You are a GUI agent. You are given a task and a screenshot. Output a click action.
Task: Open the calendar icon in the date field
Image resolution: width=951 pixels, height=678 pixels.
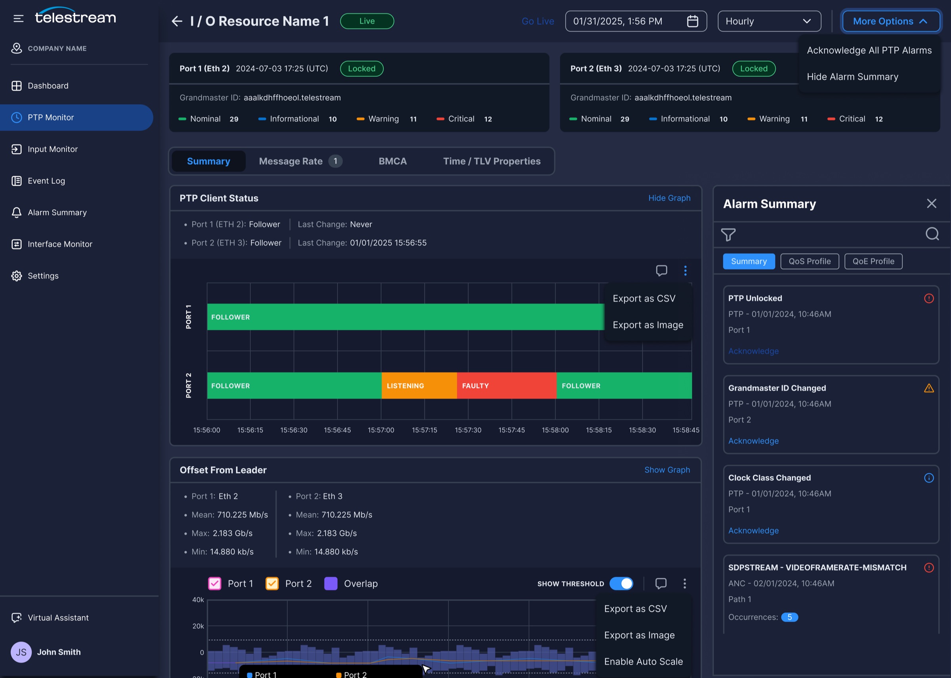click(693, 21)
